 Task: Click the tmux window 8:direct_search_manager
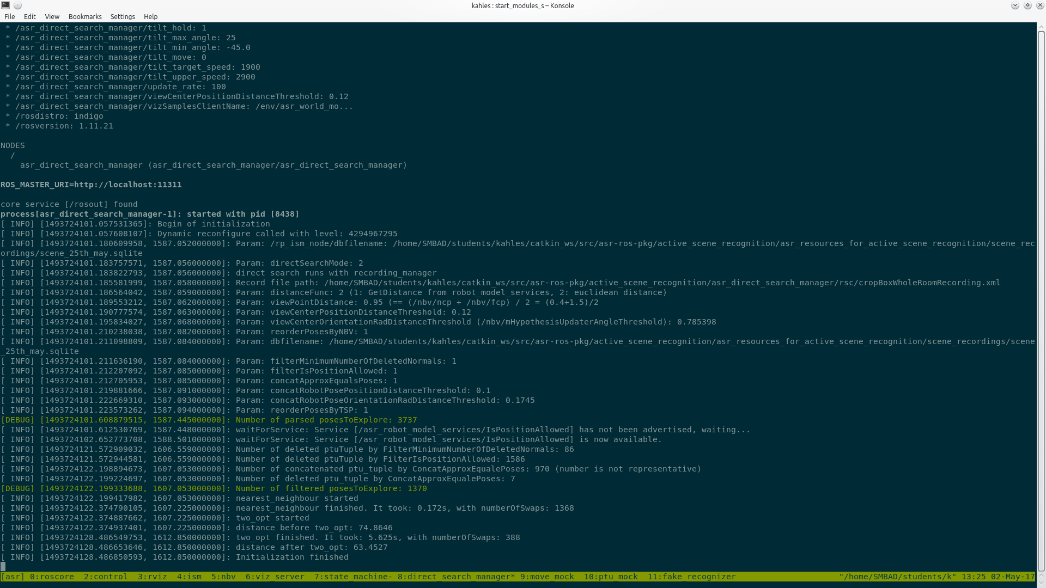tap(455, 577)
